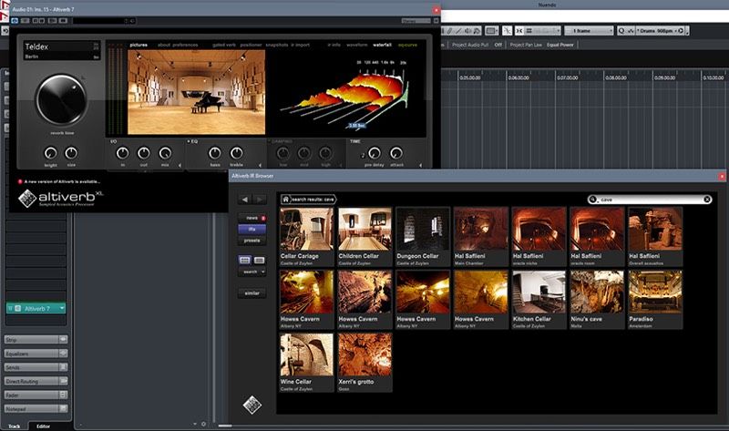729x431 pixels.
Task: Expand the I/O section arrow
Action: click(x=180, y=165)
